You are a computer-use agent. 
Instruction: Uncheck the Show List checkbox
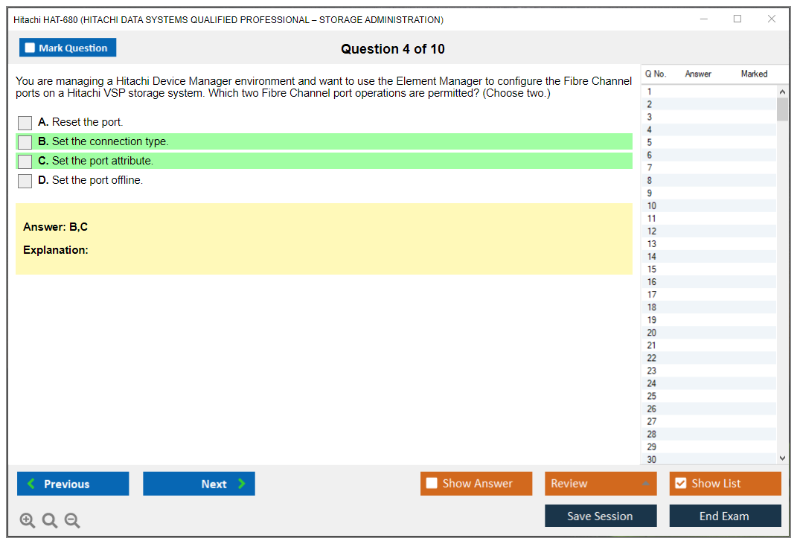click(680, 484)
